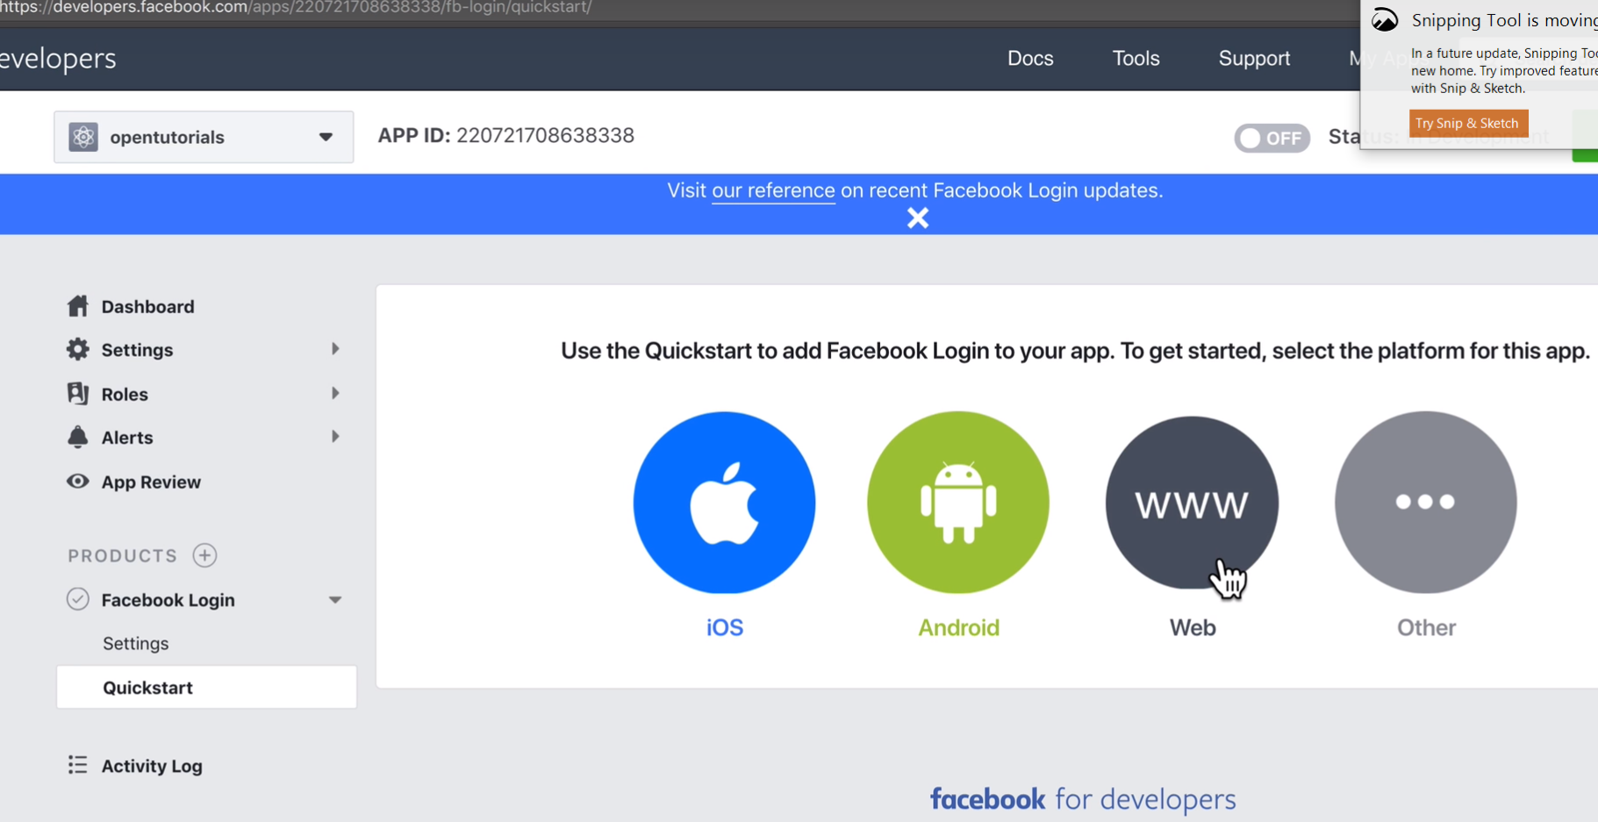Toggle the app status OFF switch
1598x822 pixels.
coord(1272,138)
